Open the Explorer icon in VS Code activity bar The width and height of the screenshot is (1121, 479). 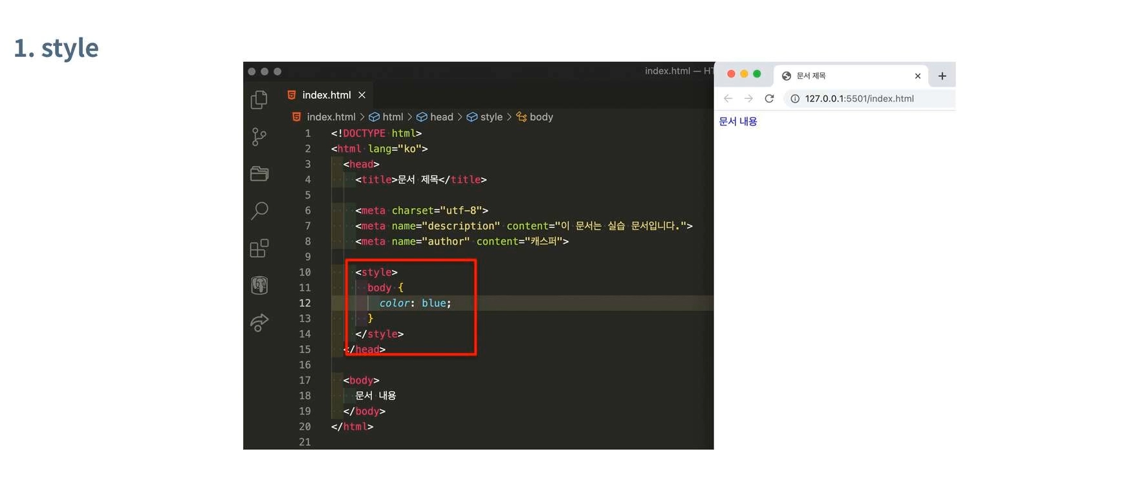pyautogui.click(x=259, y=99)
